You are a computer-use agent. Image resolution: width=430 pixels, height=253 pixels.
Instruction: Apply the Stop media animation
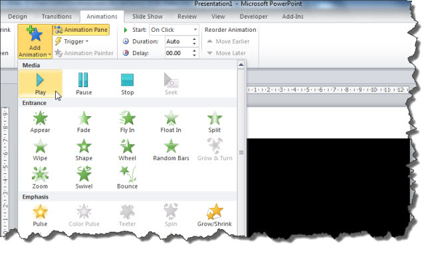point(127,84)
